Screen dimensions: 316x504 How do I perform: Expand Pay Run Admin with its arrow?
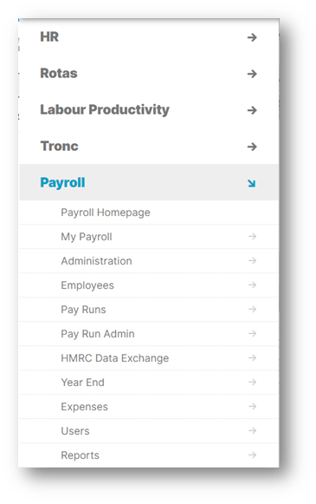tap(252, 334)
